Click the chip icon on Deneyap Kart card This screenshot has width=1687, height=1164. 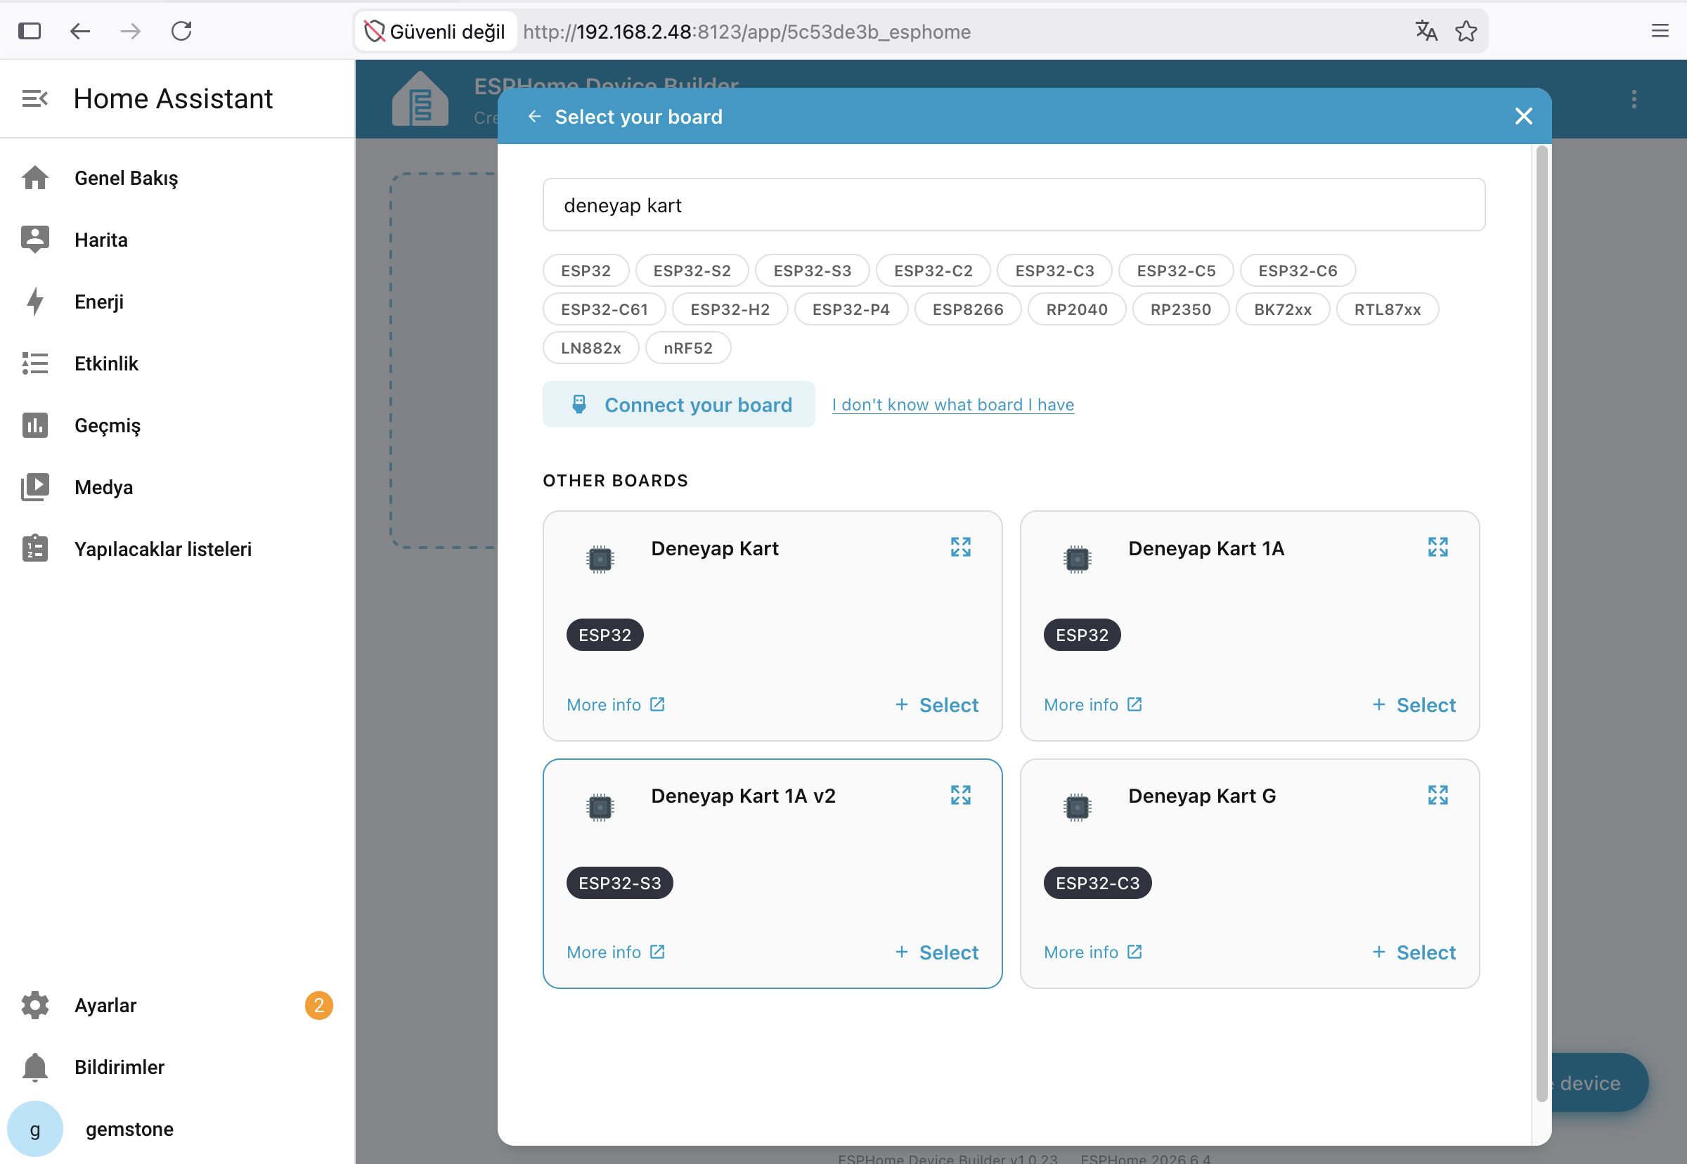tap(600, 560)
